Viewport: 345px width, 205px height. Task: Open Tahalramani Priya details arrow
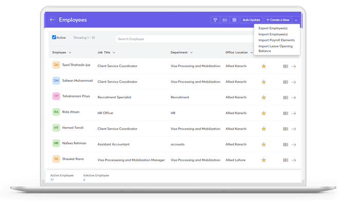(x=294, y=97)
